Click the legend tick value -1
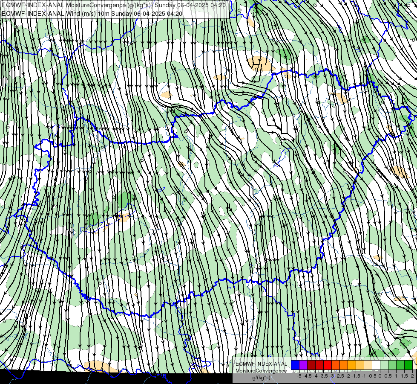This screenshot has width=417, height=384. pyautogui.click(x=364, y=376)
